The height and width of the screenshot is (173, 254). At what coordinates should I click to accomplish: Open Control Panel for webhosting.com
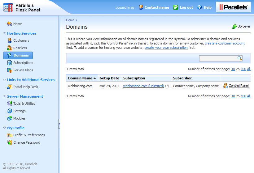point(239,86)
